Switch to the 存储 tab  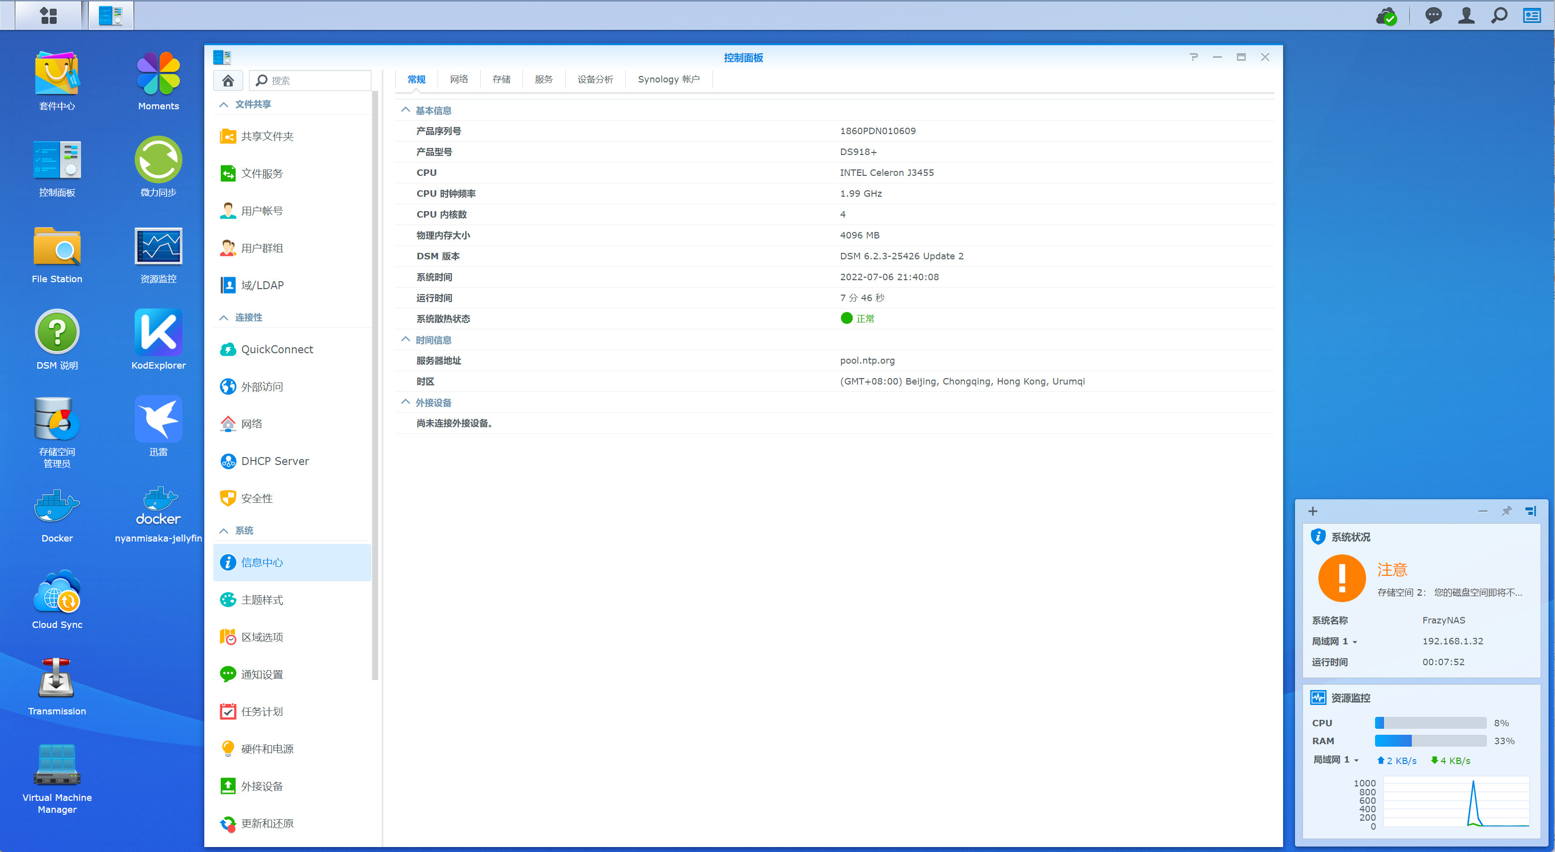[501, 79]
